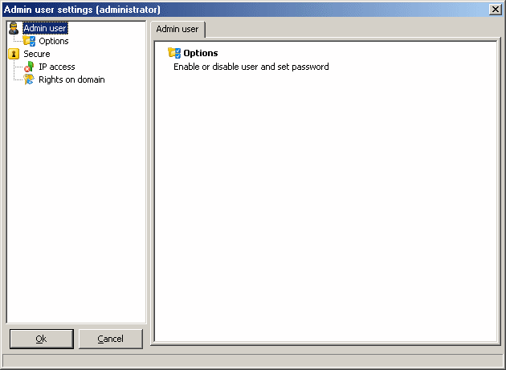
Task: Click the empty status bar at the bottom
Action: click(x=253, y=360)
